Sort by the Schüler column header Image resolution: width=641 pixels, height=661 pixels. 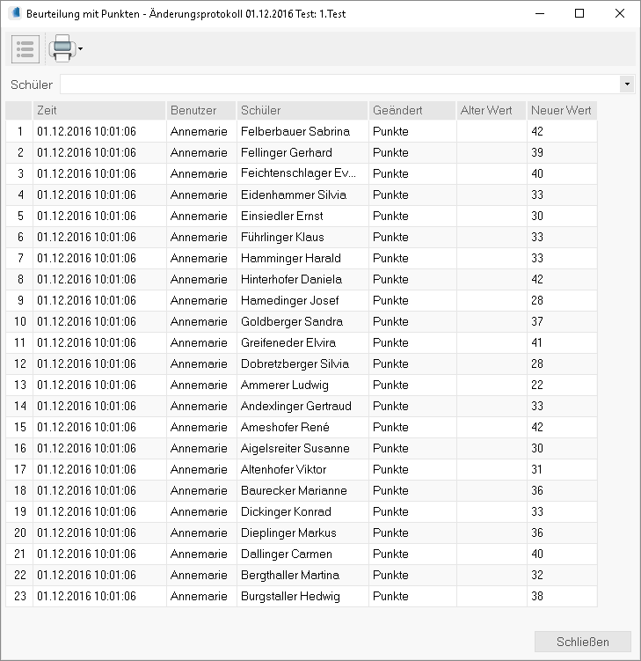[x=302, y=110]
